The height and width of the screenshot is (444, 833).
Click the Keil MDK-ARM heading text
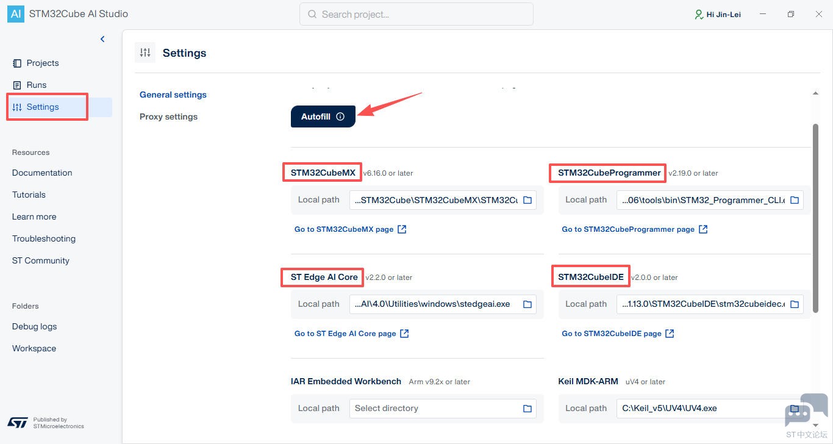click(588, 381)
